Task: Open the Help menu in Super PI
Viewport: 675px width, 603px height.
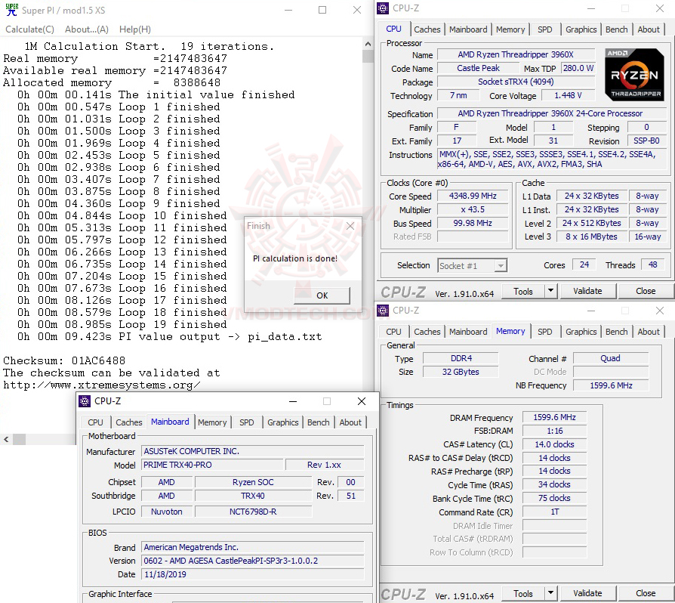Action: click(x=134, y=29)
